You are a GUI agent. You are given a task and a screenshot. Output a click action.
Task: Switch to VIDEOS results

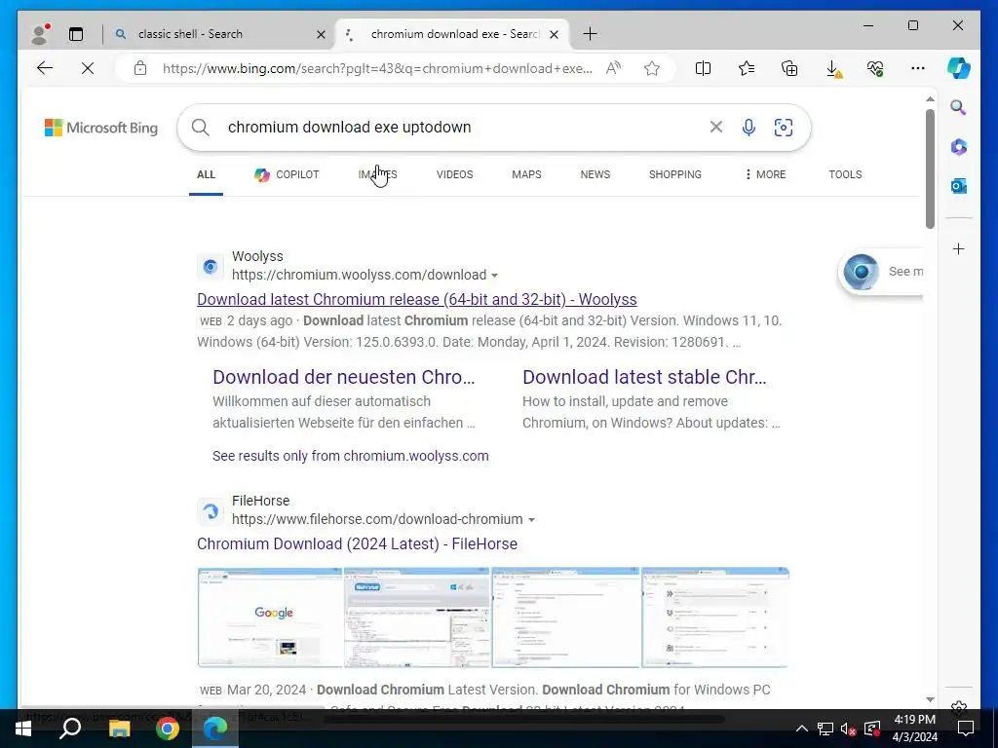pos(454,174)
